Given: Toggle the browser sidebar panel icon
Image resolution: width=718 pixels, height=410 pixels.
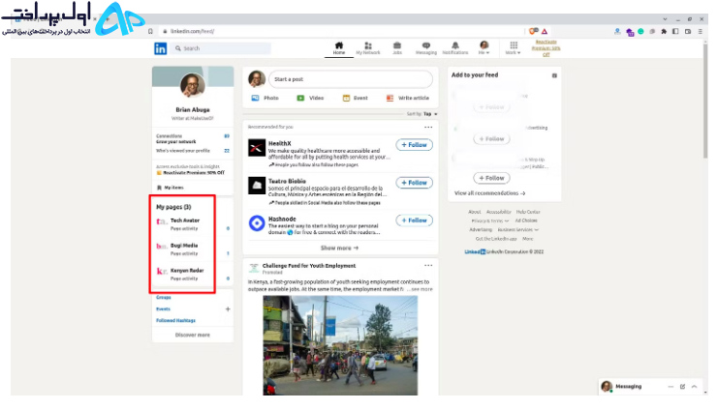Looking at the screenshot, I should tap(675, 32).
